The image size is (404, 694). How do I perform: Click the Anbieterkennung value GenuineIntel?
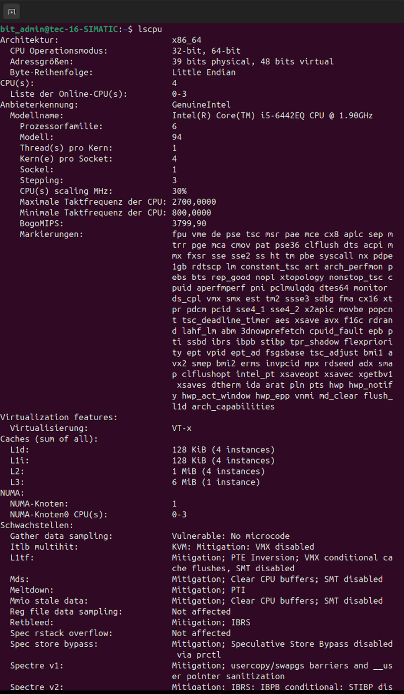(201, 105)
